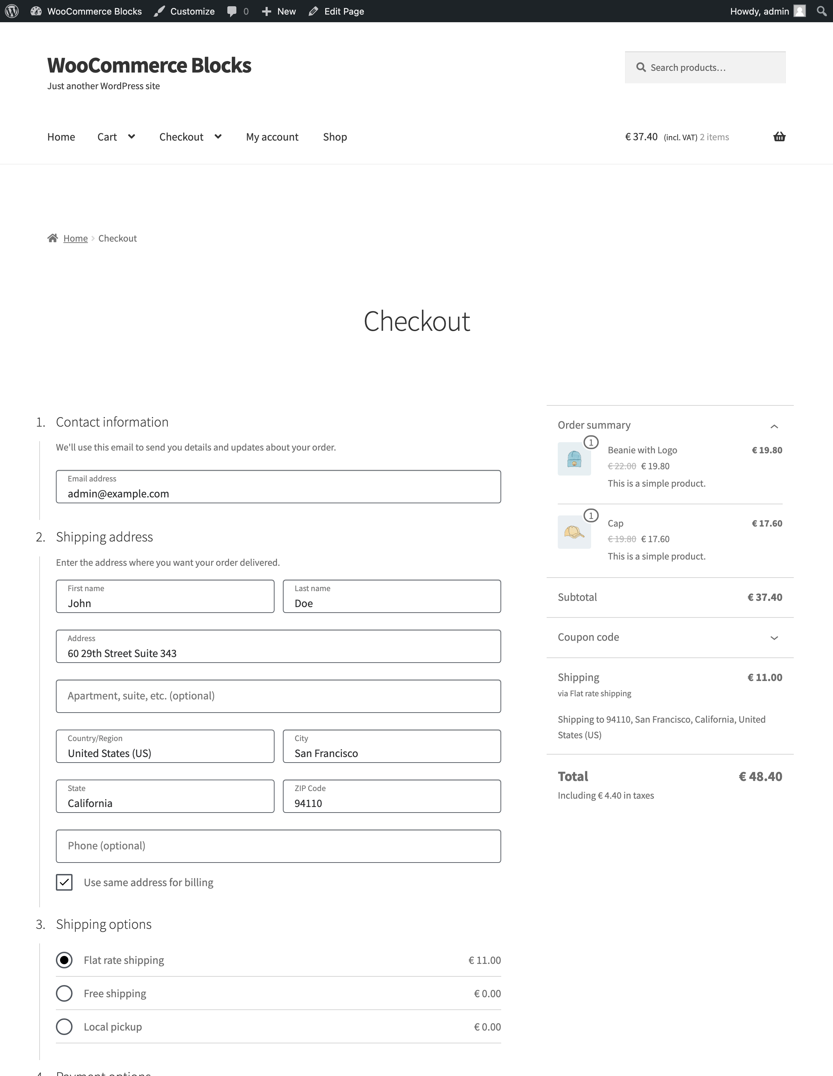This screenshot has width=833, height=1076.
Task: Click the City field
Action: (392, 746)
